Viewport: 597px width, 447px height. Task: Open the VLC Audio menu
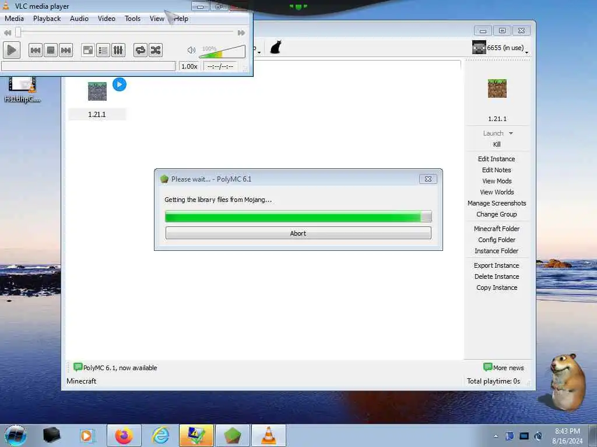(x=79, y=19)
